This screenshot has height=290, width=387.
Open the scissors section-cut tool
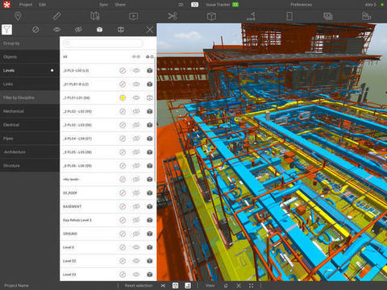pyautogui.click(x=173, y=16)
